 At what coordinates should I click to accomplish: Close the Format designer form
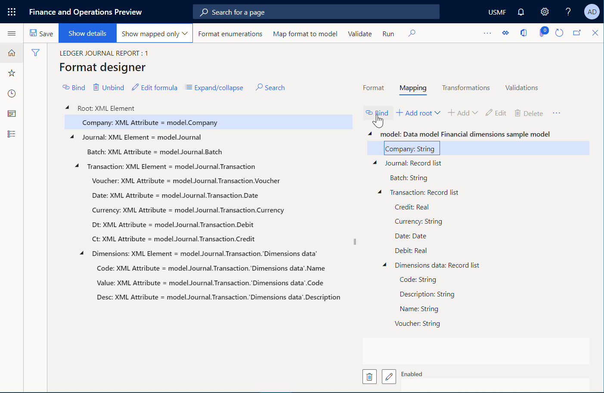pyautogui.click(x=595, y=33)
